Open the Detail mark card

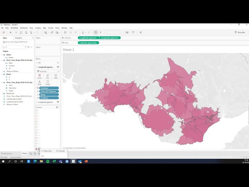pos(39,83)
